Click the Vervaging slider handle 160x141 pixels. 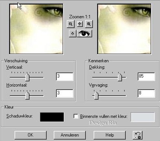[96, 96]
